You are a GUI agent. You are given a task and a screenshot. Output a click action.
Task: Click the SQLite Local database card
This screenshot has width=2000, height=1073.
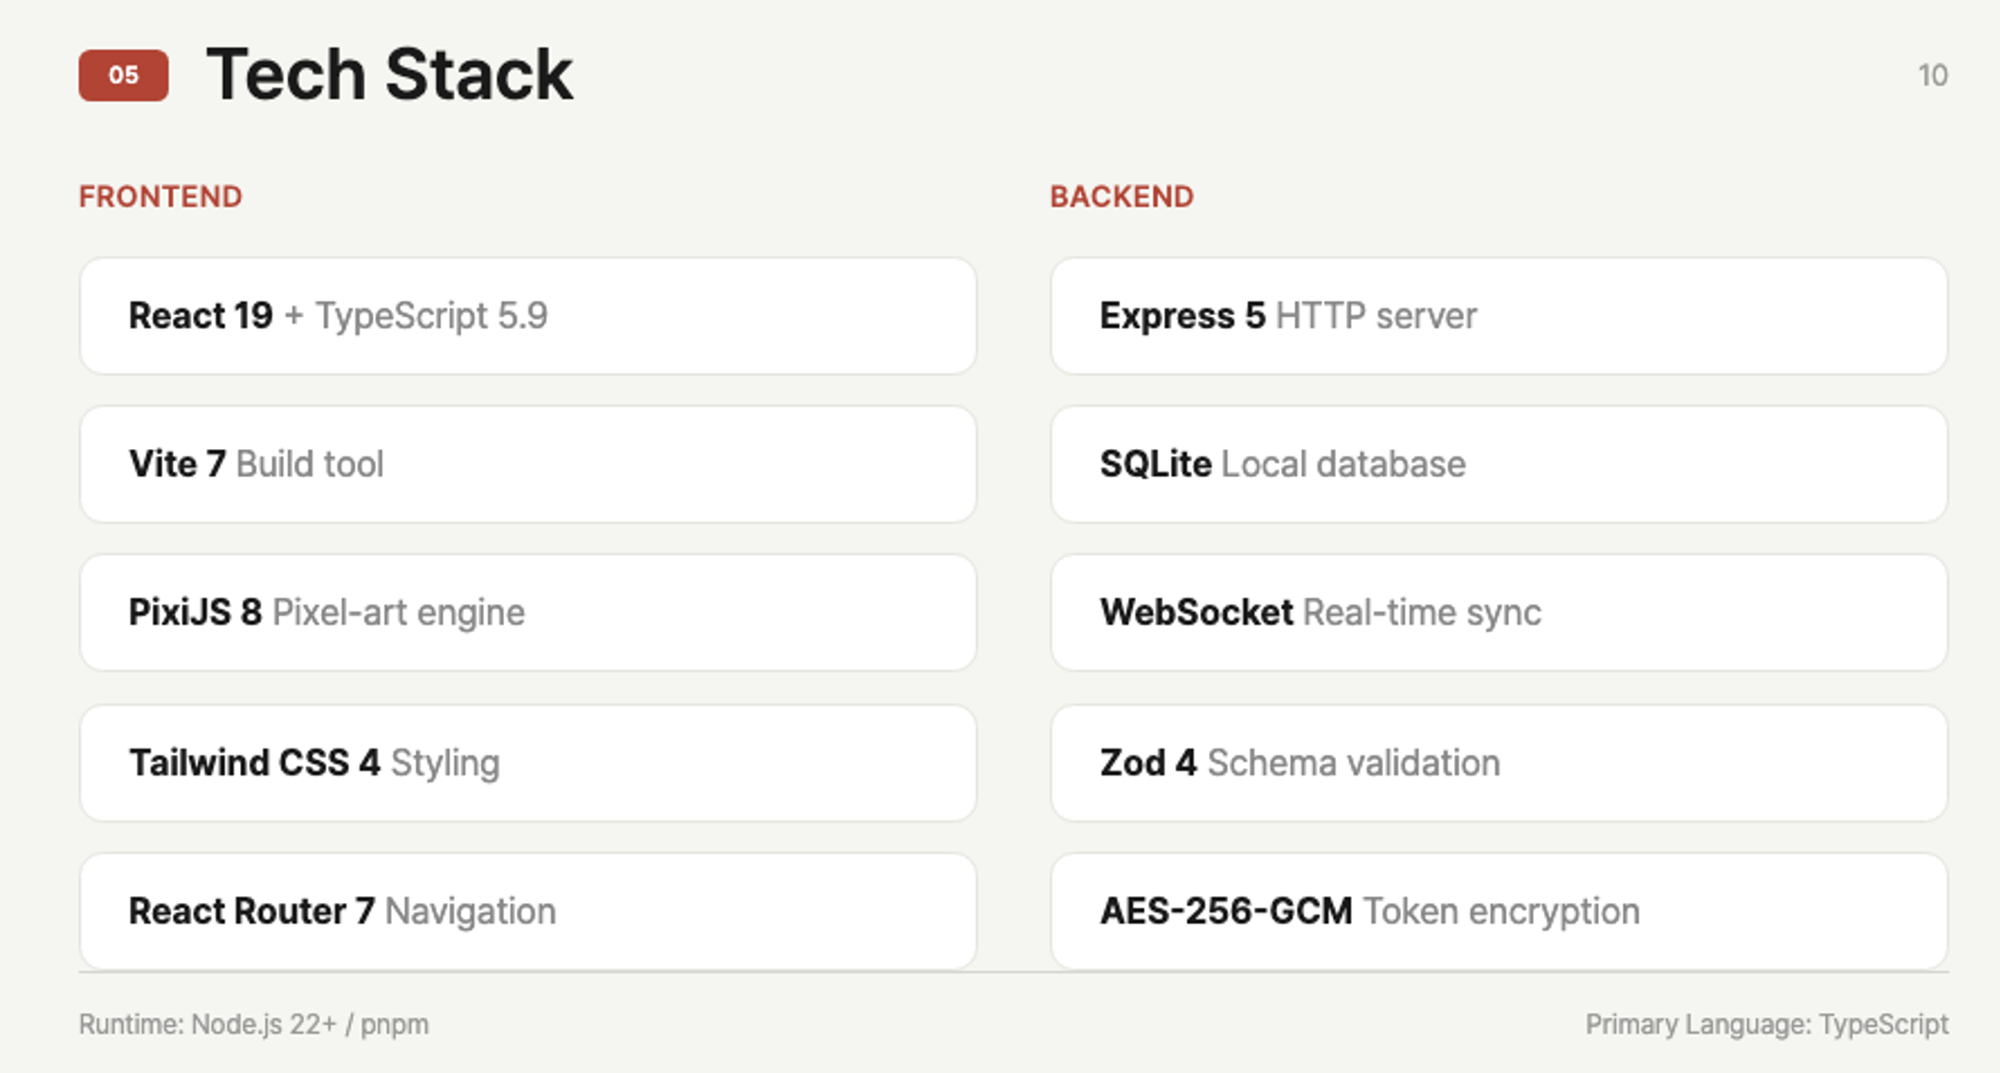click(x=1498, y=464)
